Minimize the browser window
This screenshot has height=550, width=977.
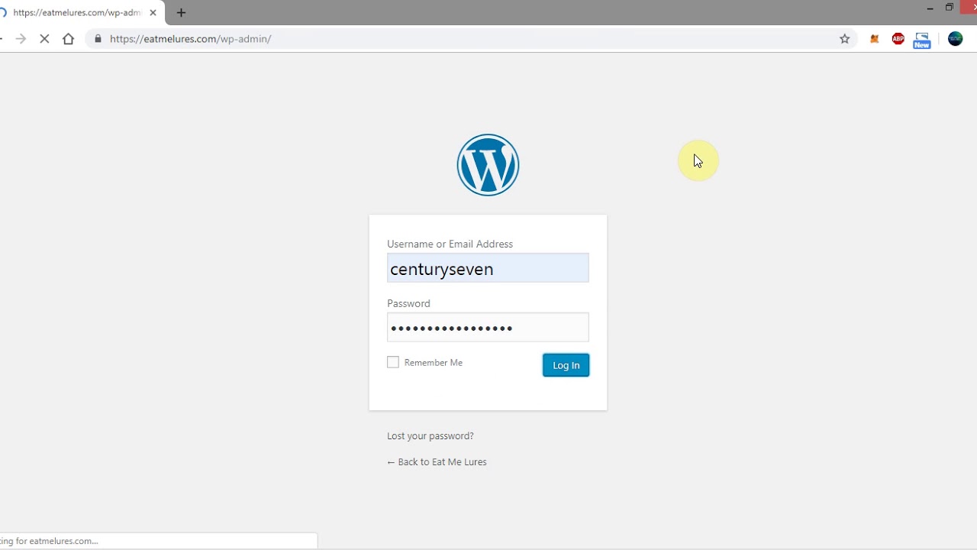tap(930, 8)
